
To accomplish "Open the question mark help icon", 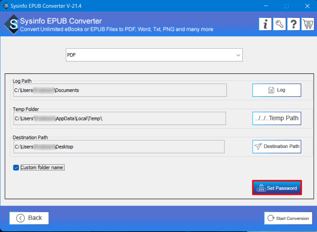I will point(294,24).
